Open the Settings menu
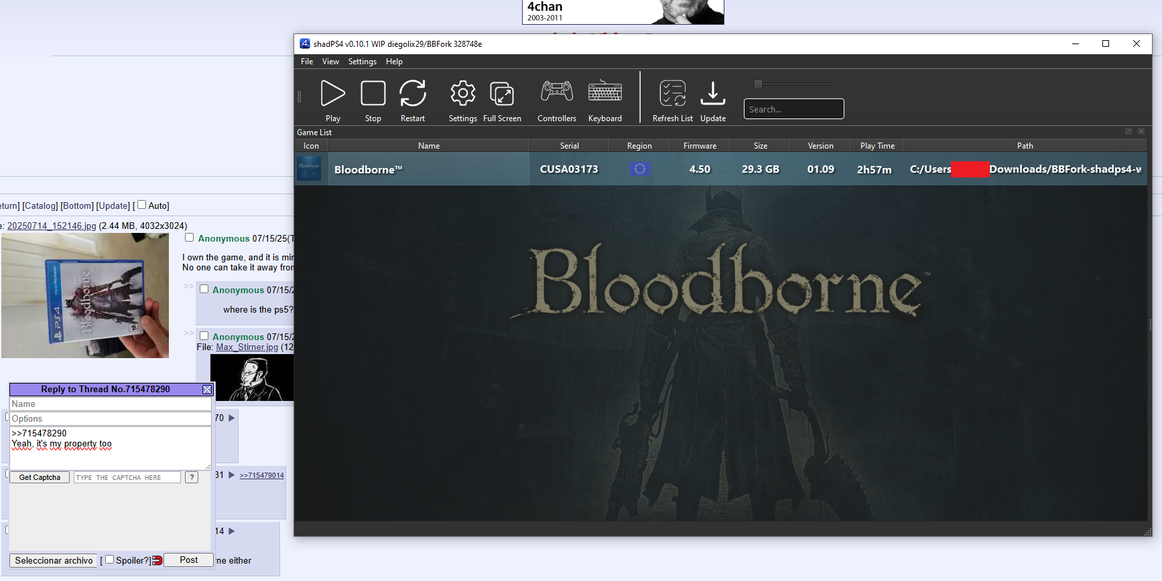Image resolution: width=1162 pixels, height=581 pixels. pyautogui.click(x=363, y=62)
